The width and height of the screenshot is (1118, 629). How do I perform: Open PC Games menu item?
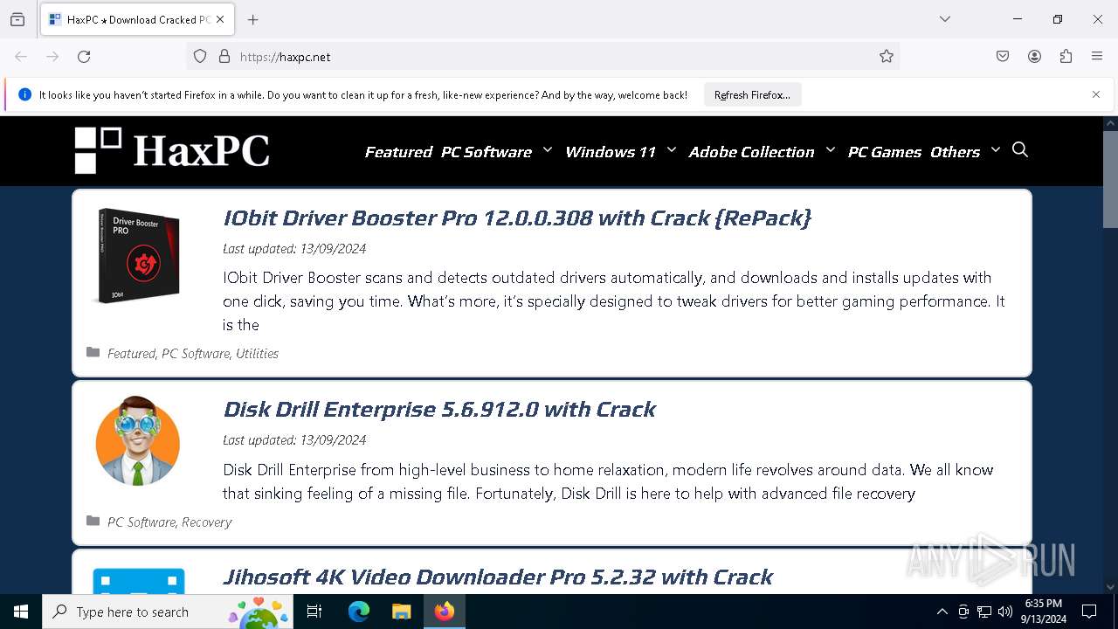point(884,152)
